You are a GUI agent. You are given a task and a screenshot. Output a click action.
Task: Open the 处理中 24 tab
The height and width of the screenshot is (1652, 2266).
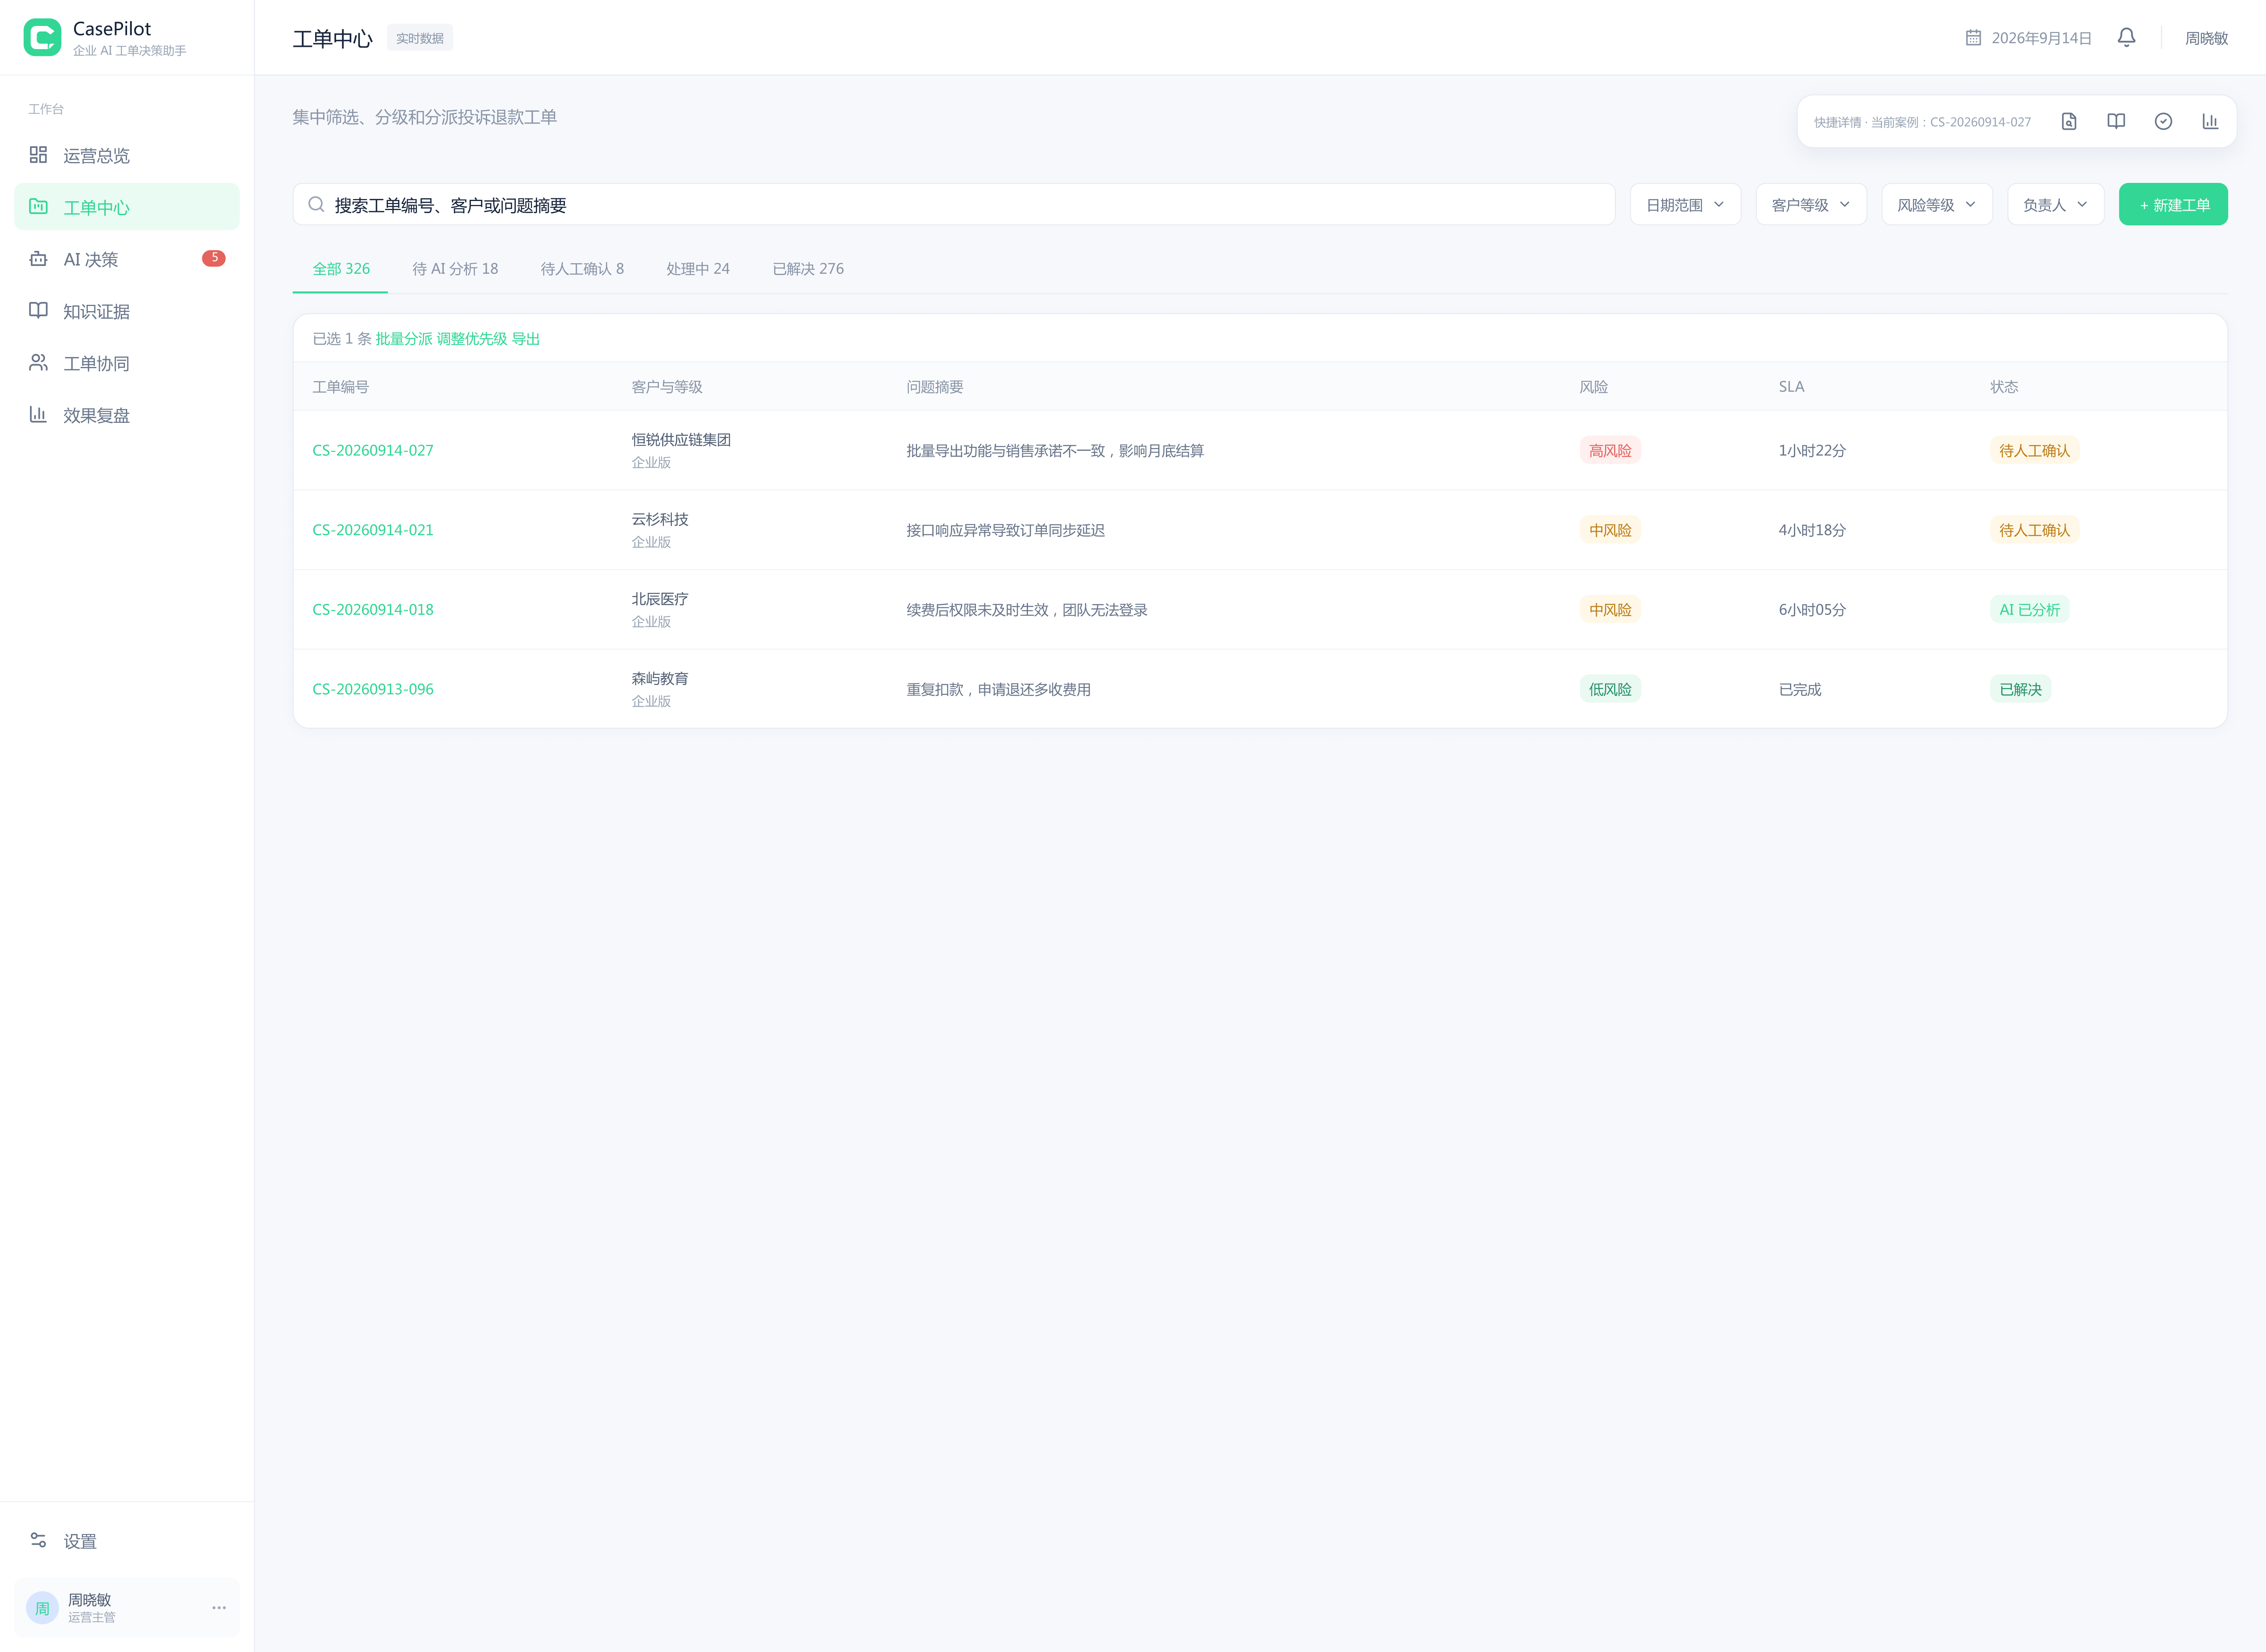[698, 269]
